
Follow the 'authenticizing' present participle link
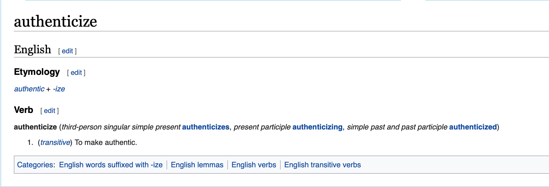pyautogui.click(x=317, y=127)
